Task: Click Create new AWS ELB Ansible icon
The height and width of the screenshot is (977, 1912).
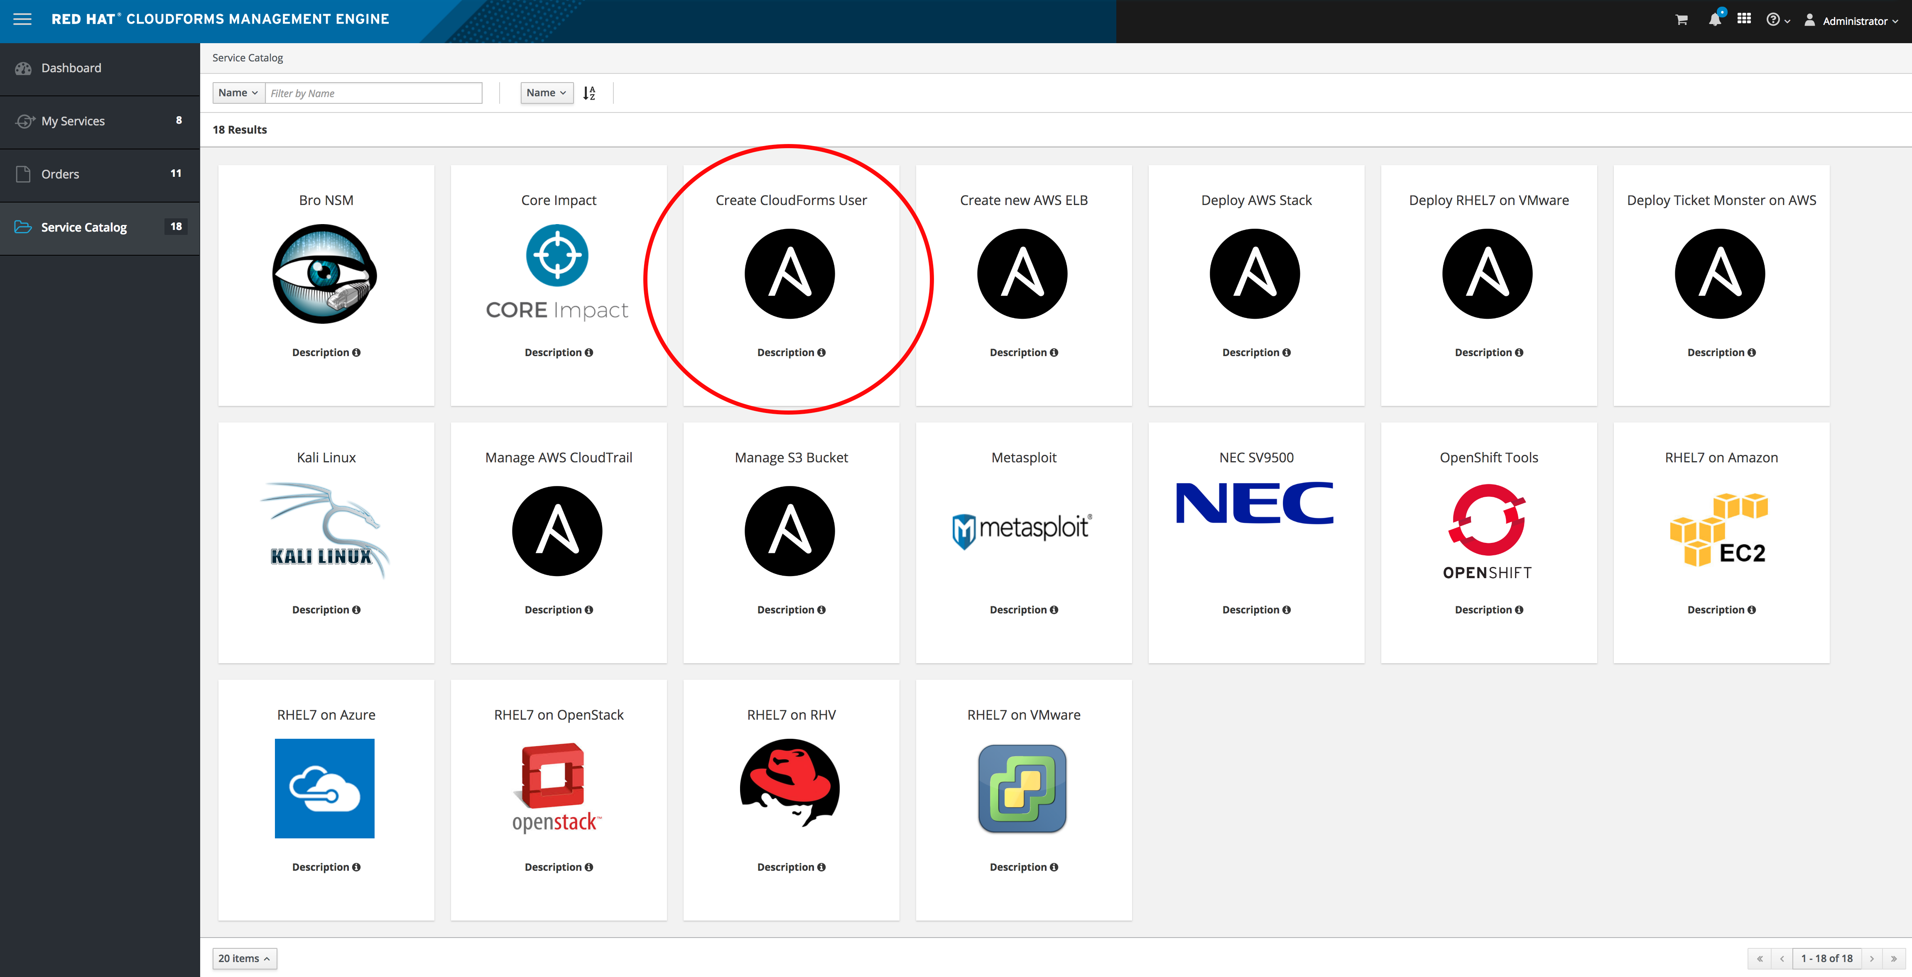Action: 1022,274
